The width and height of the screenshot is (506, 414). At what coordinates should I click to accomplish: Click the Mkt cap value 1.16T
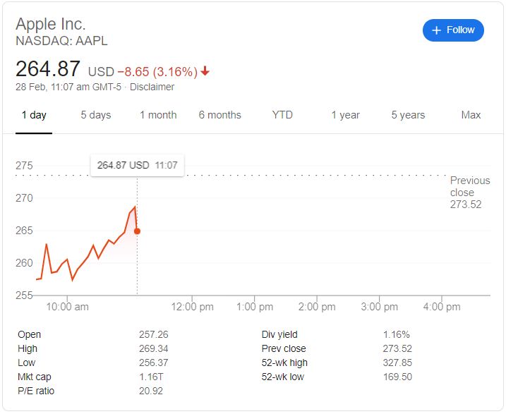[x=151, y=377]
